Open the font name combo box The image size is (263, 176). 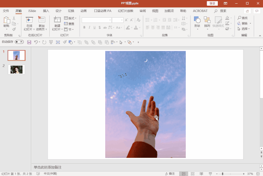click(x=97, y=20)
